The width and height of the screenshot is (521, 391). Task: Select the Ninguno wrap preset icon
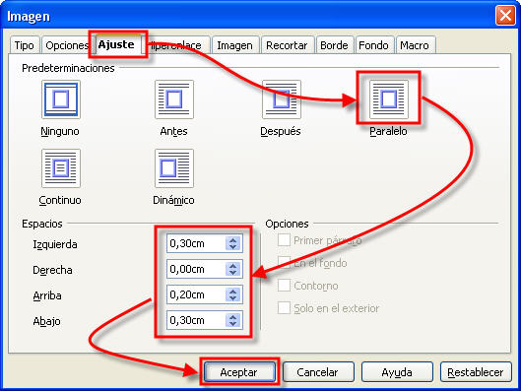(x=61, y=99)
